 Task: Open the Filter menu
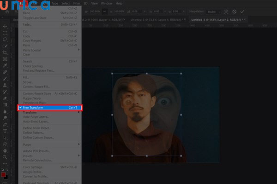pos(77,3)
